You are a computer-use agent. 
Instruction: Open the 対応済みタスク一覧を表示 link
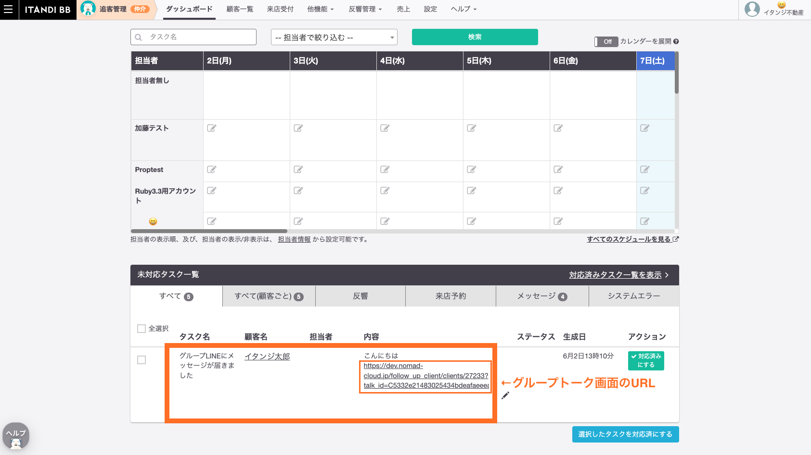point(619,275)
